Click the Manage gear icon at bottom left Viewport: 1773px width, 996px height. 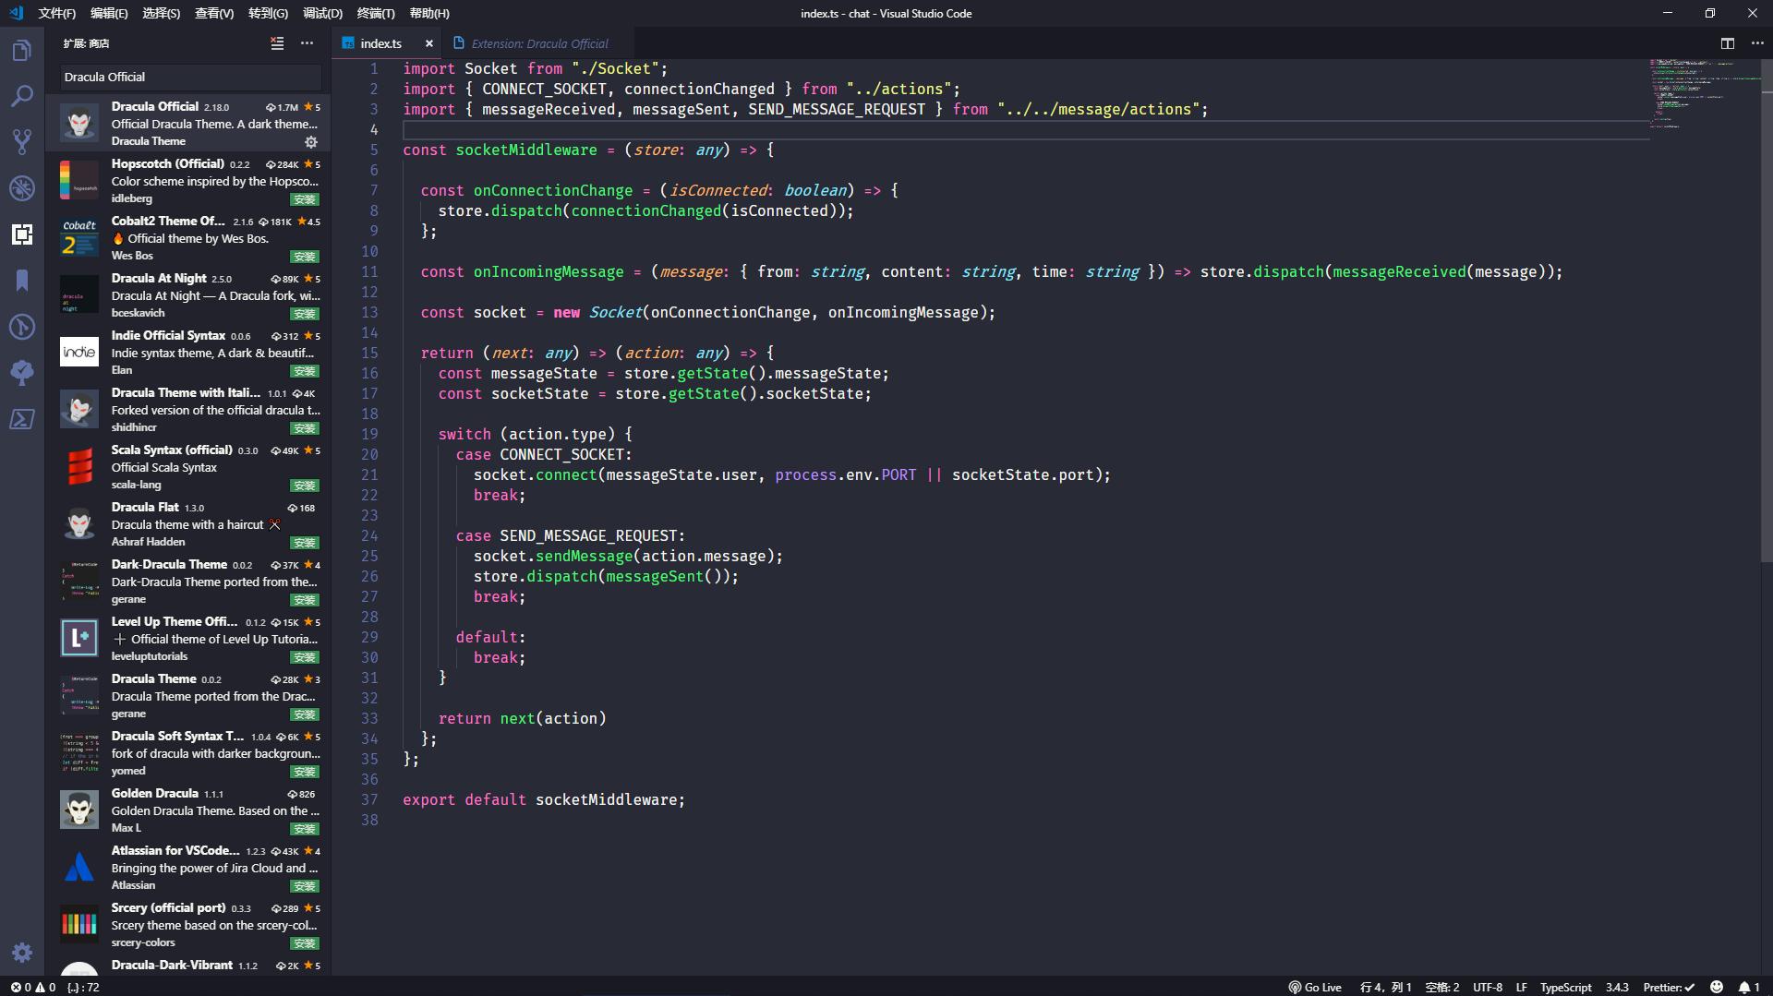(x=22, y=953)
